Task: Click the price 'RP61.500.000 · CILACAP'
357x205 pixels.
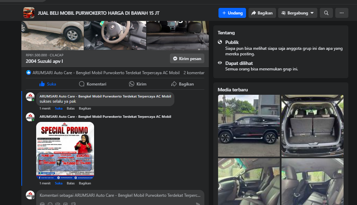Action: click(x=45, y=55)
